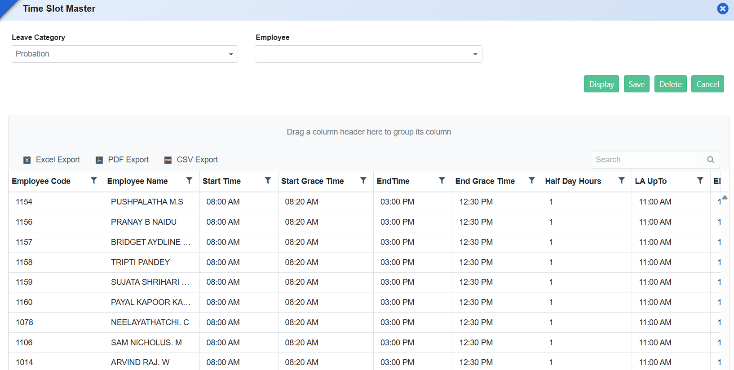The height and width of the screenshot is (370, 734).
Task: Click End Grace 12:30 PM for row 1159
Action: pyautogui.click(x=497, y=282)
